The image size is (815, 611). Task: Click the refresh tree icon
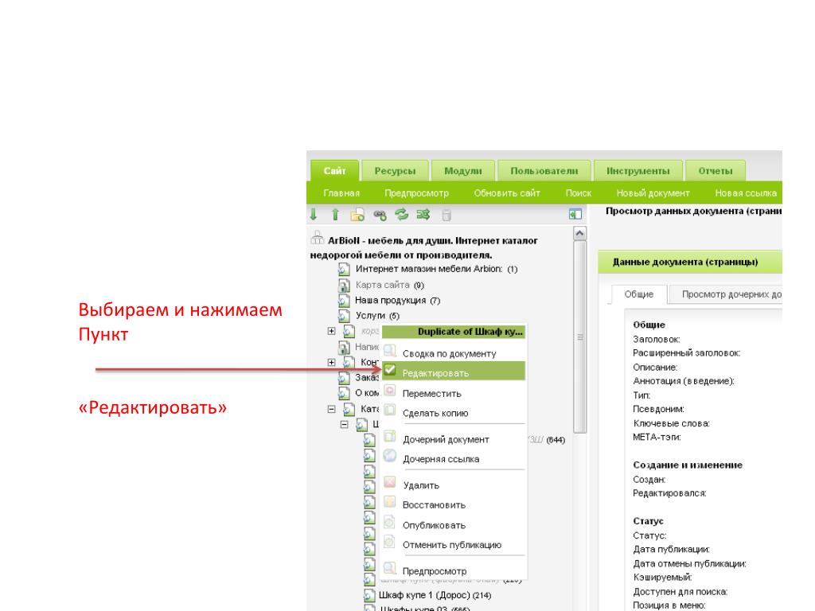coord(401,214)
